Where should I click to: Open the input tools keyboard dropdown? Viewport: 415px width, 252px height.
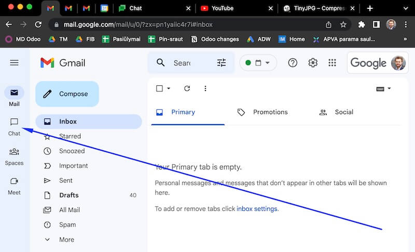pyautogui.click(x=383, y=89)
